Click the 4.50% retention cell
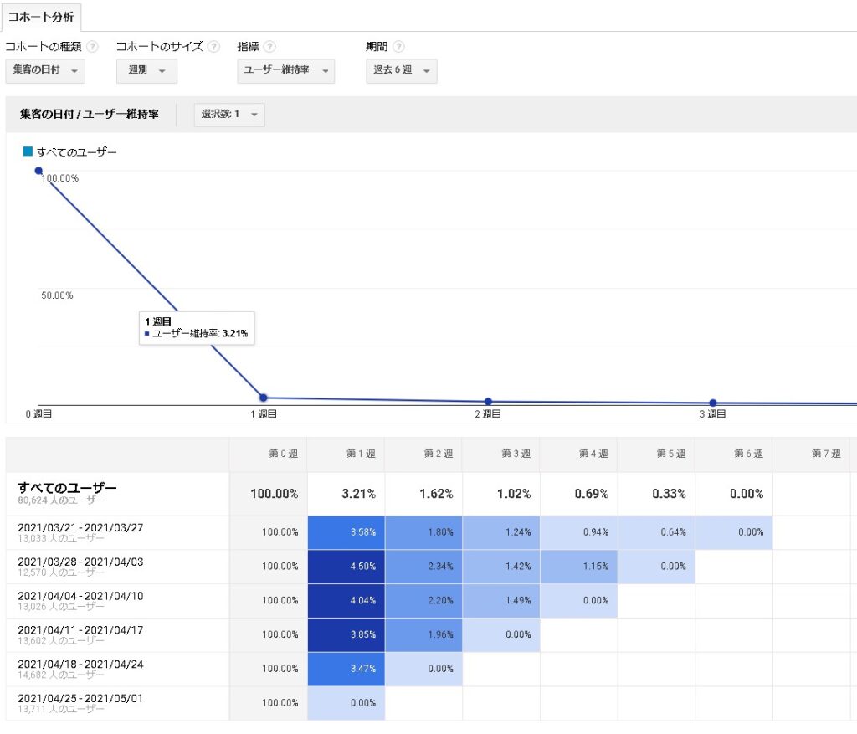 coord(346,567)
